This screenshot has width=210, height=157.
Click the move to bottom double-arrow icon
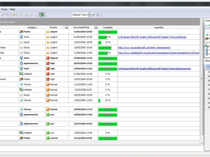pyautogui.click(x=31, y=15)
